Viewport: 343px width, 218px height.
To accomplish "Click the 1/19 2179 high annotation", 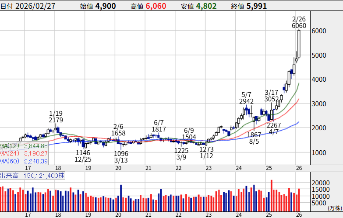I will point(56,117).
